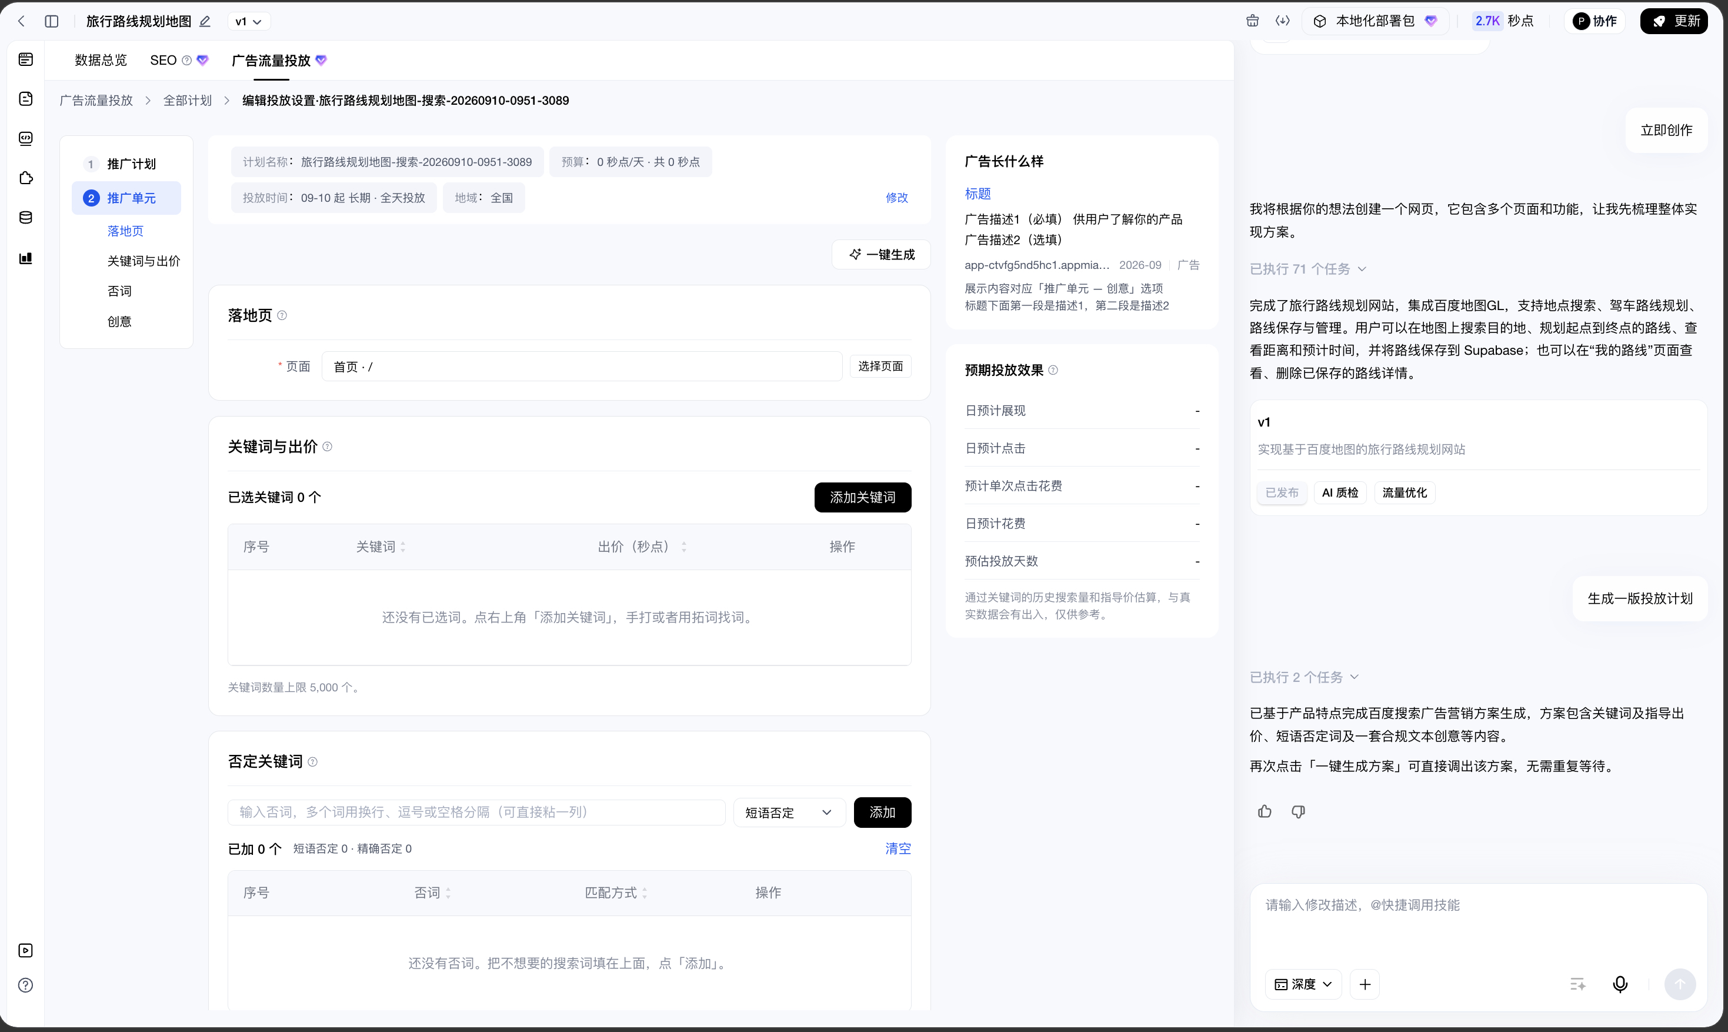Screen dimensions: 1728x1032
Task: Click the negative keyword input field
Action: pyautogui.click(x=477, y=813)
